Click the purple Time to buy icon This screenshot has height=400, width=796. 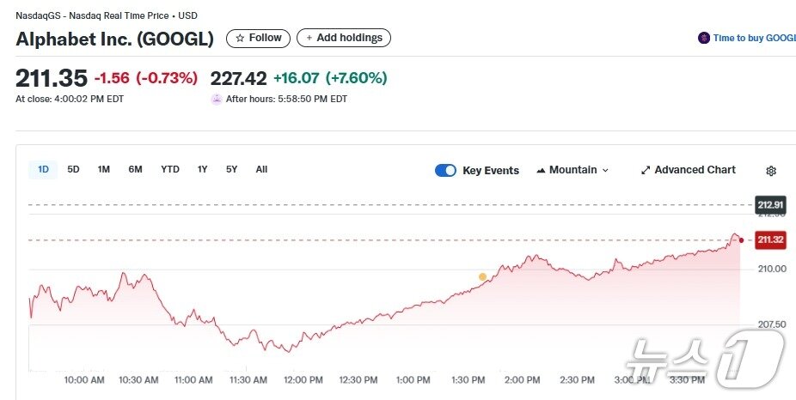(x=704, y=38)
